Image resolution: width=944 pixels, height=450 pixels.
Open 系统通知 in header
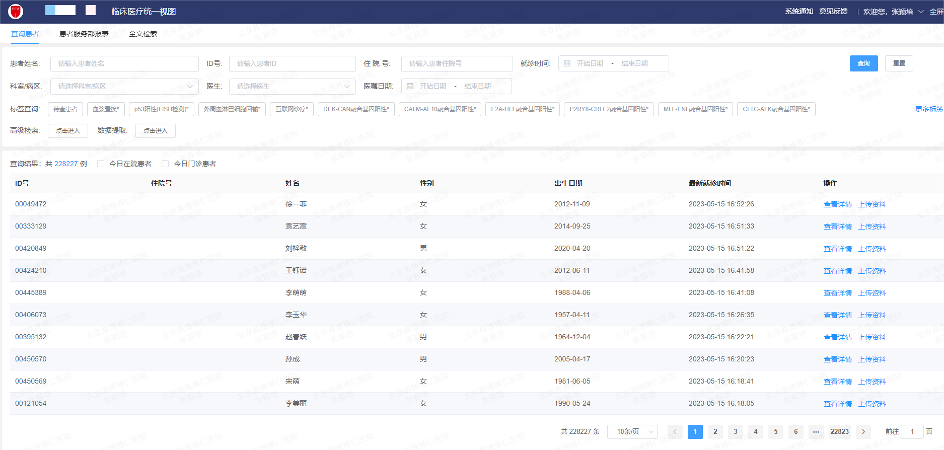point(799,11)
